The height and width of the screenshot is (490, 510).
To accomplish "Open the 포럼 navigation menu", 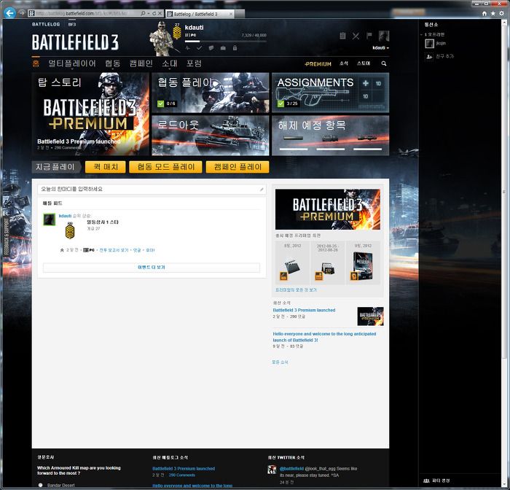I will click(194, 63).
